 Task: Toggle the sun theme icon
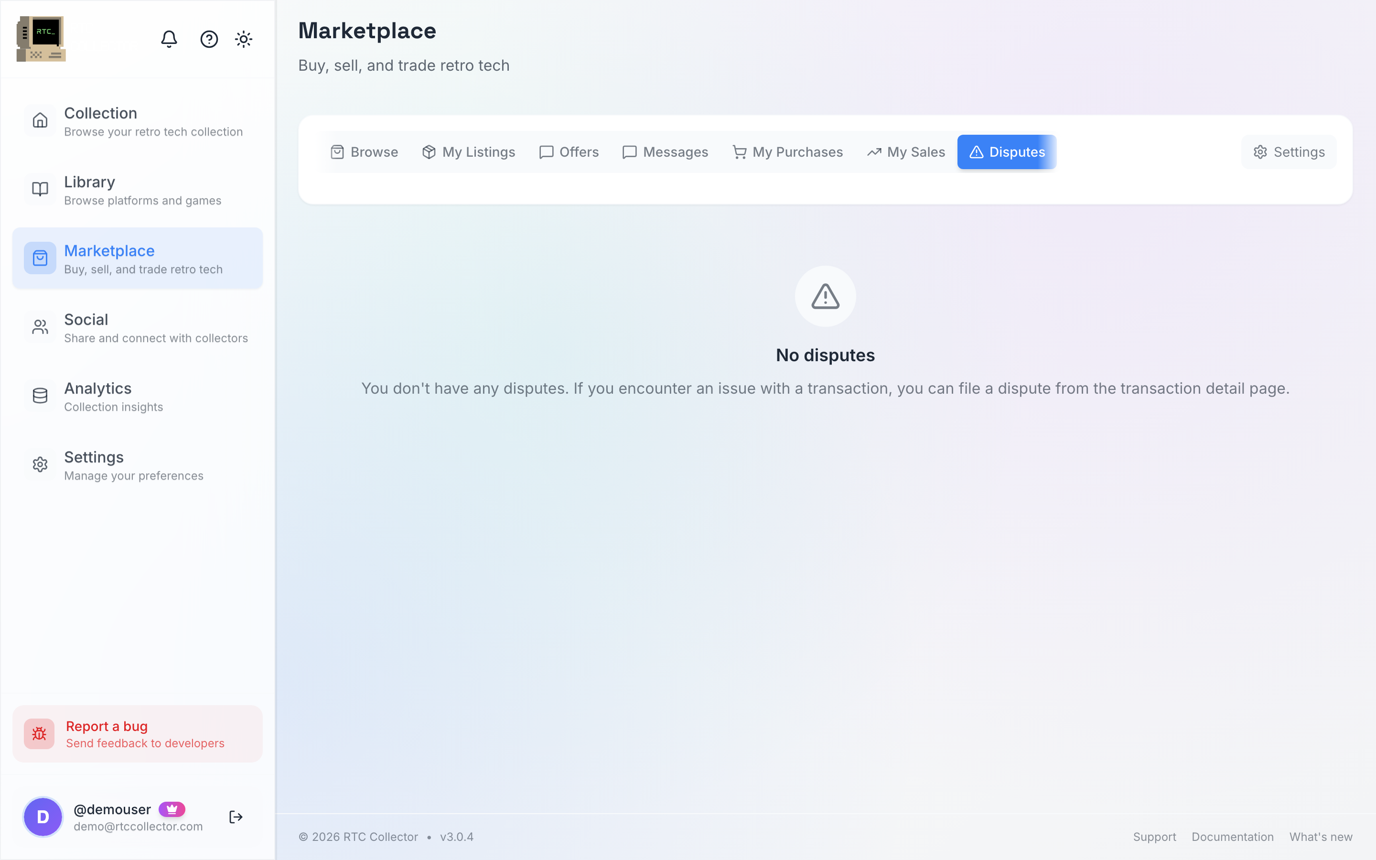tap(243, 39)
